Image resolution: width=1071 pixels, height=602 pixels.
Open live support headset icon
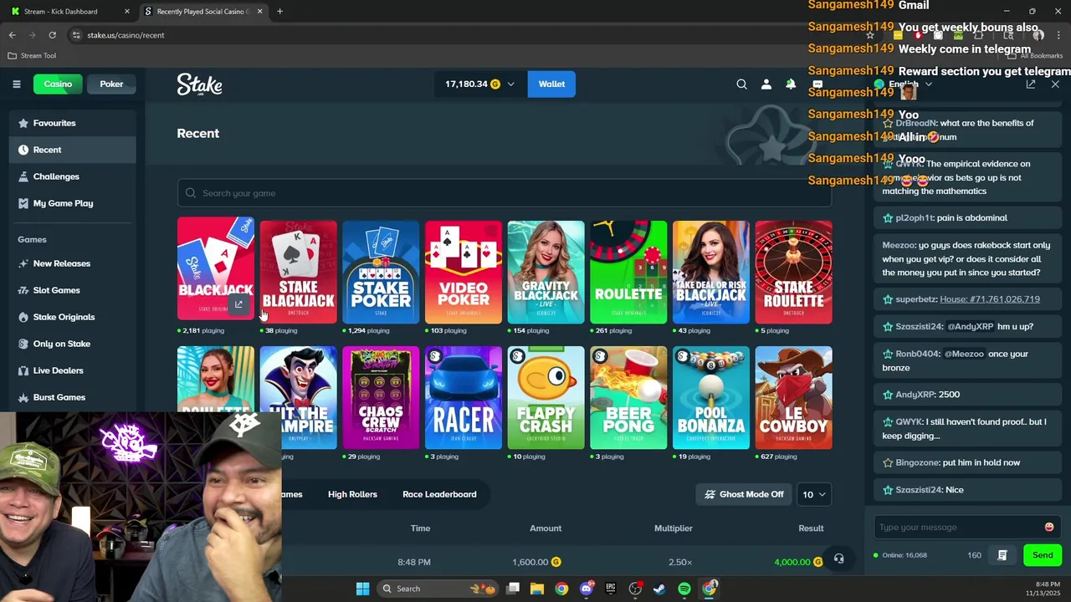(x=838, y=559)
